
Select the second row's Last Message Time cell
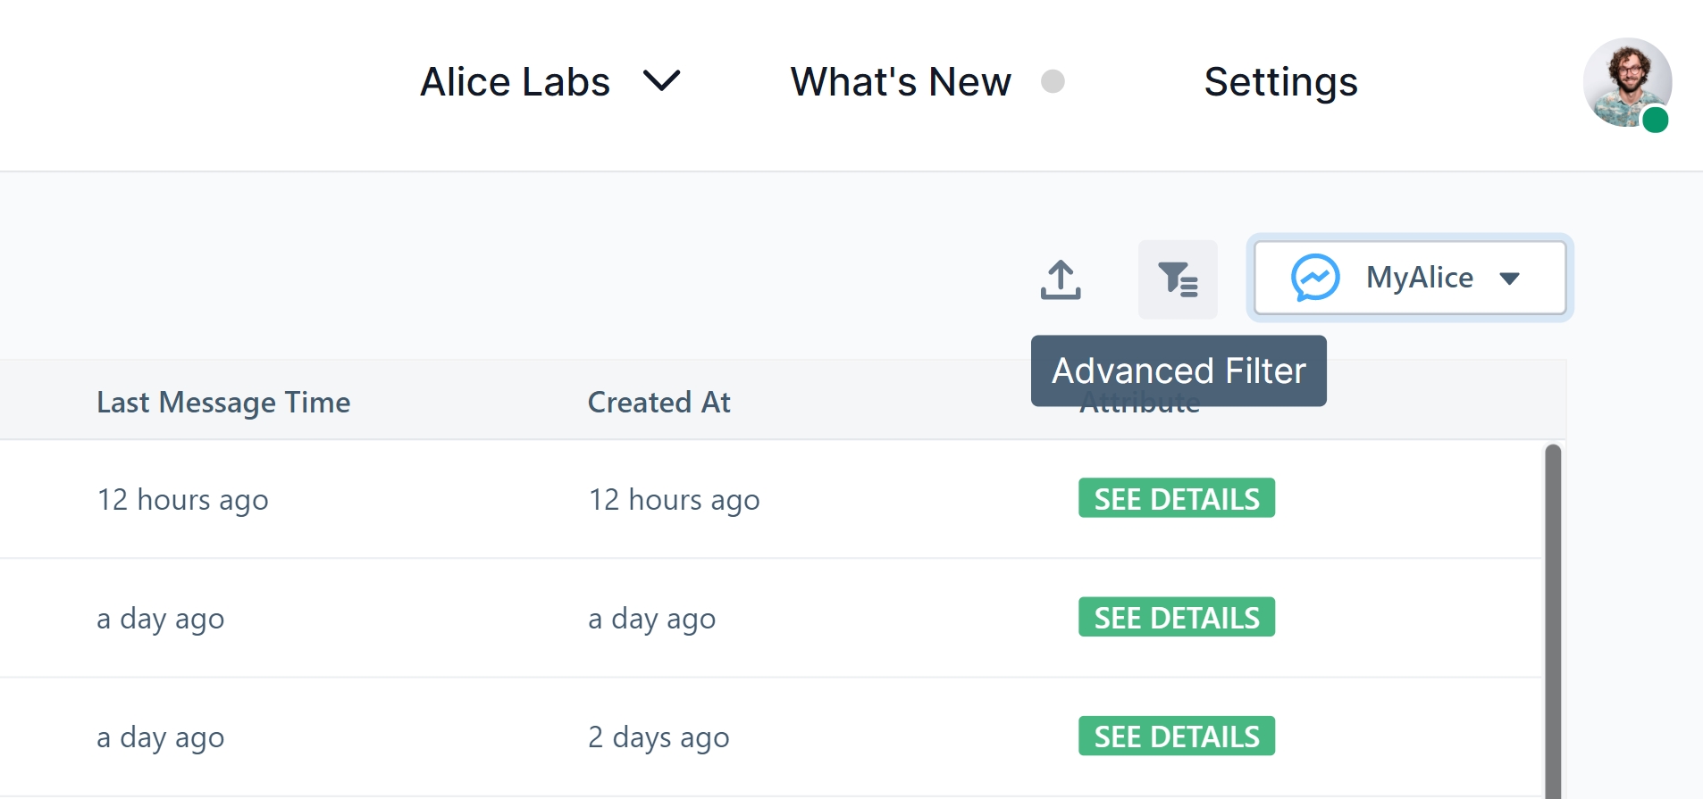tap(161, 619)
